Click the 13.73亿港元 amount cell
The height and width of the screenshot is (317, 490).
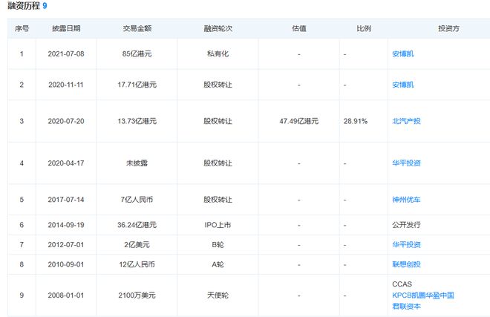[137, 121]
